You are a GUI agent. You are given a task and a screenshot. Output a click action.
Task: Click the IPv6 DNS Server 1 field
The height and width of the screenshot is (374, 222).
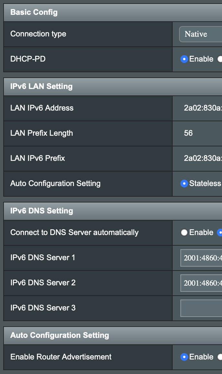coord(201,258)
